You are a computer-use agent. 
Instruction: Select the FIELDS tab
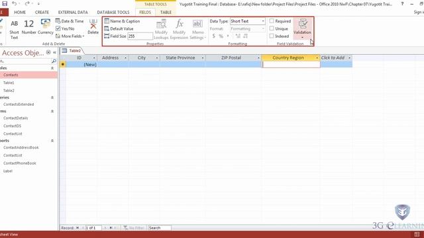145,13
